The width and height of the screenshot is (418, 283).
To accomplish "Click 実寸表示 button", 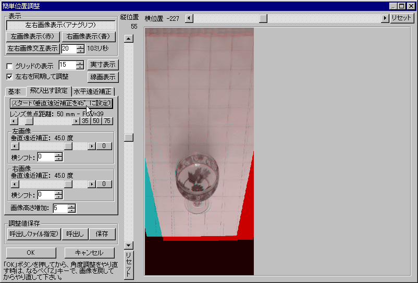I will pyautogui.click(x=103, y=65).
